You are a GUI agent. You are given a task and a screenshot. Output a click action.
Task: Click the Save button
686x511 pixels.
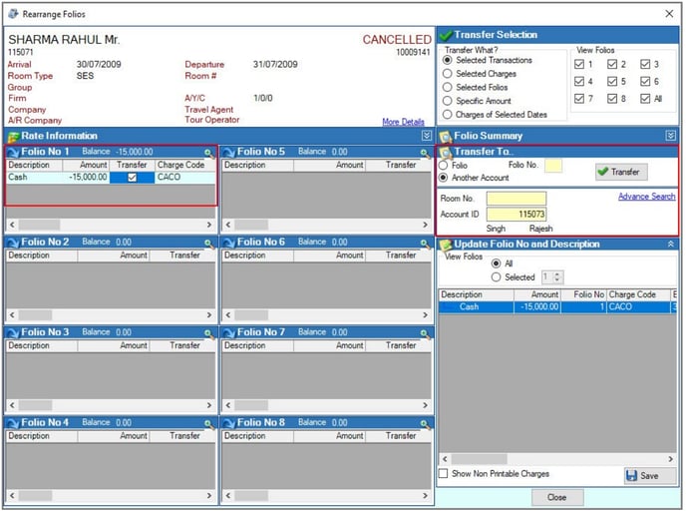tap(642, 475)
